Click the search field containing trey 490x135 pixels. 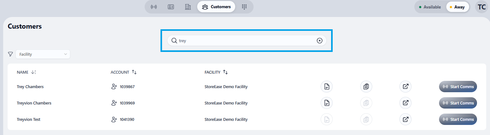[247, 41]
